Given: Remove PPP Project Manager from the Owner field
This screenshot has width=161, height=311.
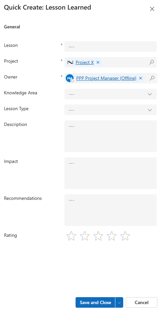Looking at the screenshot, I should click(140, 78).
